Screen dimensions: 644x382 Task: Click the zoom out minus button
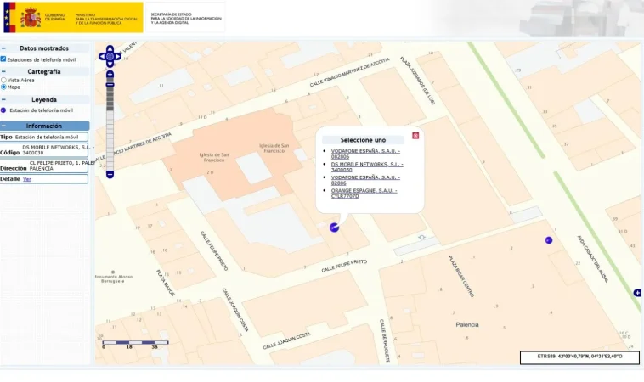110,175
